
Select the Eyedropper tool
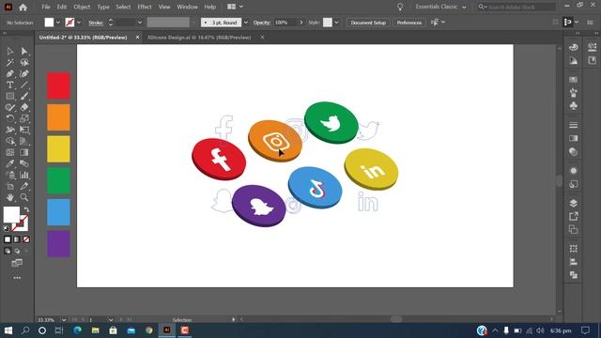pos(10,163)
